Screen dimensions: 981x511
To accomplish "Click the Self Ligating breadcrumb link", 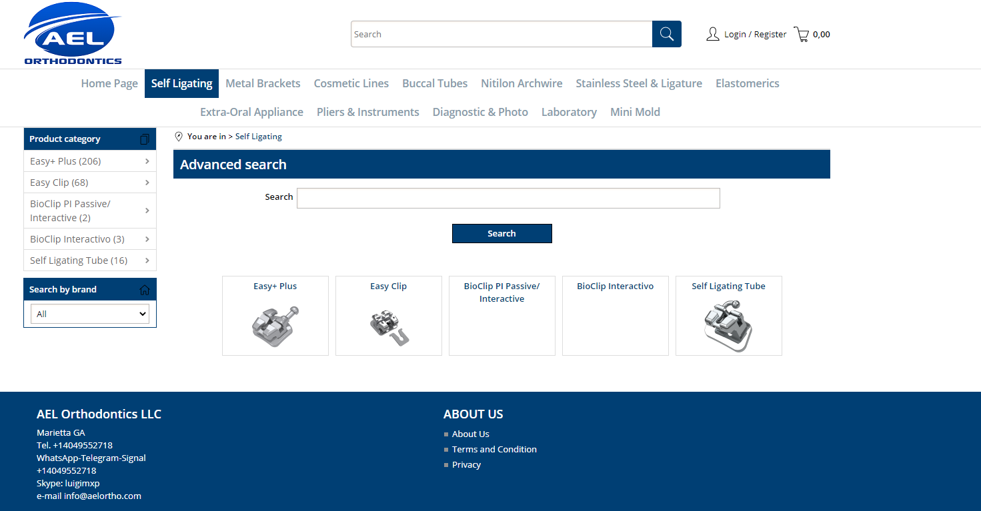I will (x=259, y=137).
